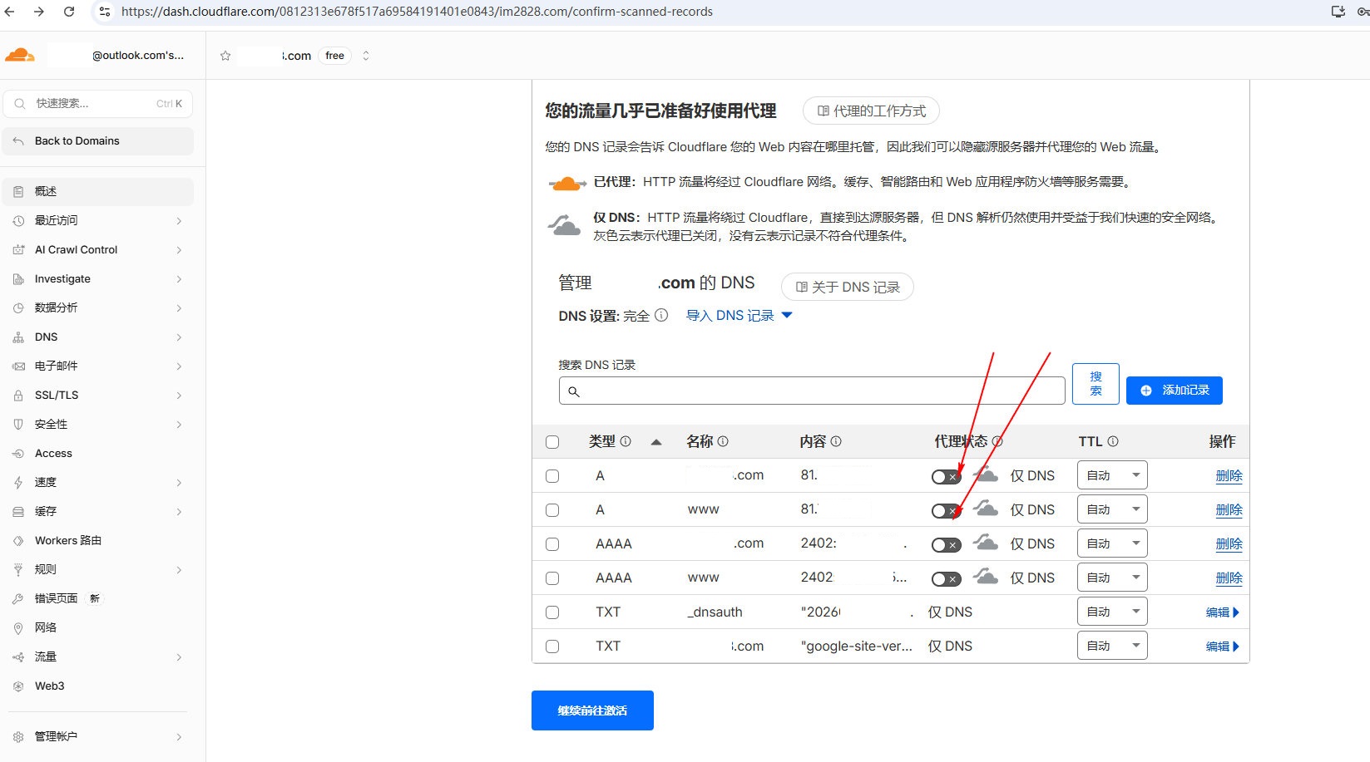Screen dimensions: 1370x762
Task: Open TTL dropdown for google-site-ver record
Action: click(1112, 646)
